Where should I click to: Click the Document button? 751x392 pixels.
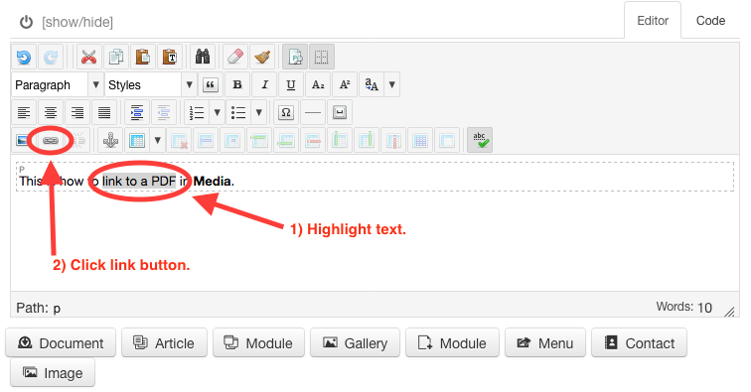click(x=61, y=342)
